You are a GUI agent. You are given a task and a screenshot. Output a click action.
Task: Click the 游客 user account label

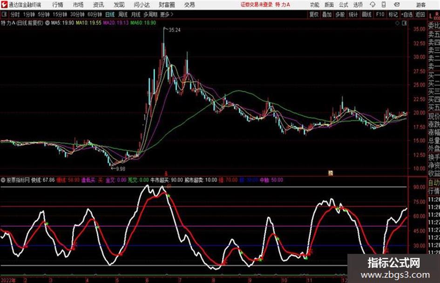coord(420,5)
